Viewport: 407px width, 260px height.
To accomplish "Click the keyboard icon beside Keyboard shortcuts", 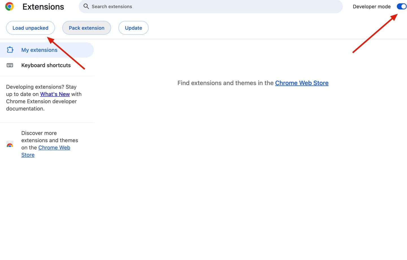I will click(10, 65).
